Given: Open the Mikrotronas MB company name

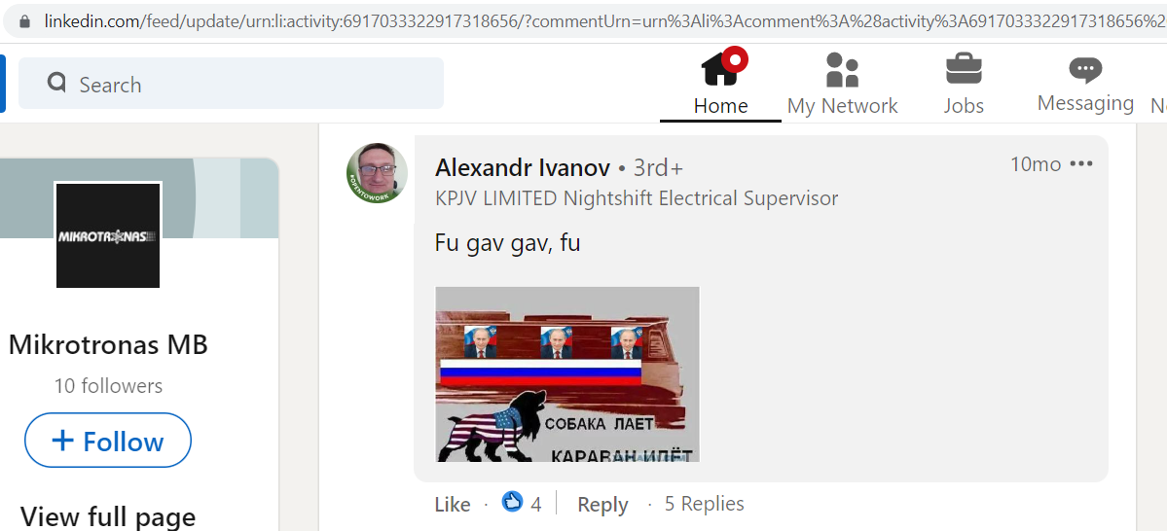Looking at the screenshot, I should pos(108,345).
